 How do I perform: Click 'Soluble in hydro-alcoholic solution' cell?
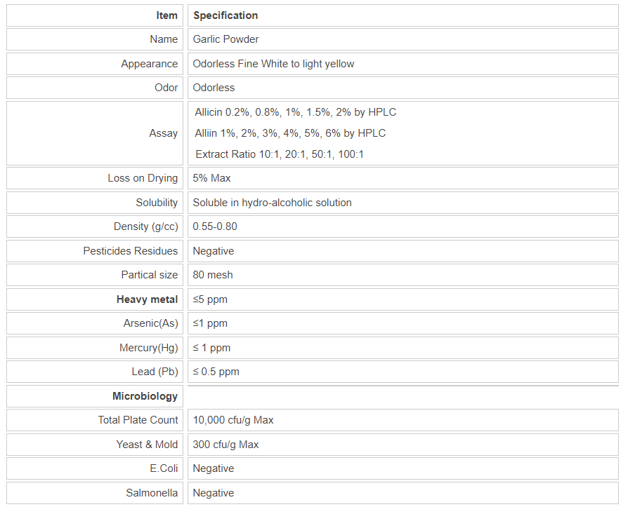272,203
